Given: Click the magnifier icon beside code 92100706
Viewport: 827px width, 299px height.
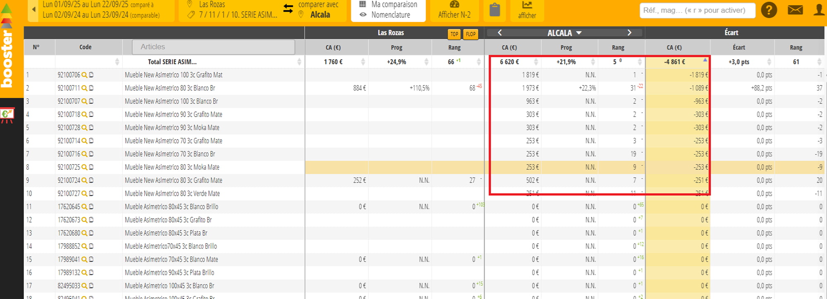Looking at the screenshot, I should 84,75.
